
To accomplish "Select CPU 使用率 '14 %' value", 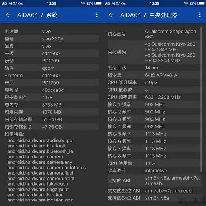I will pos(150,163).
